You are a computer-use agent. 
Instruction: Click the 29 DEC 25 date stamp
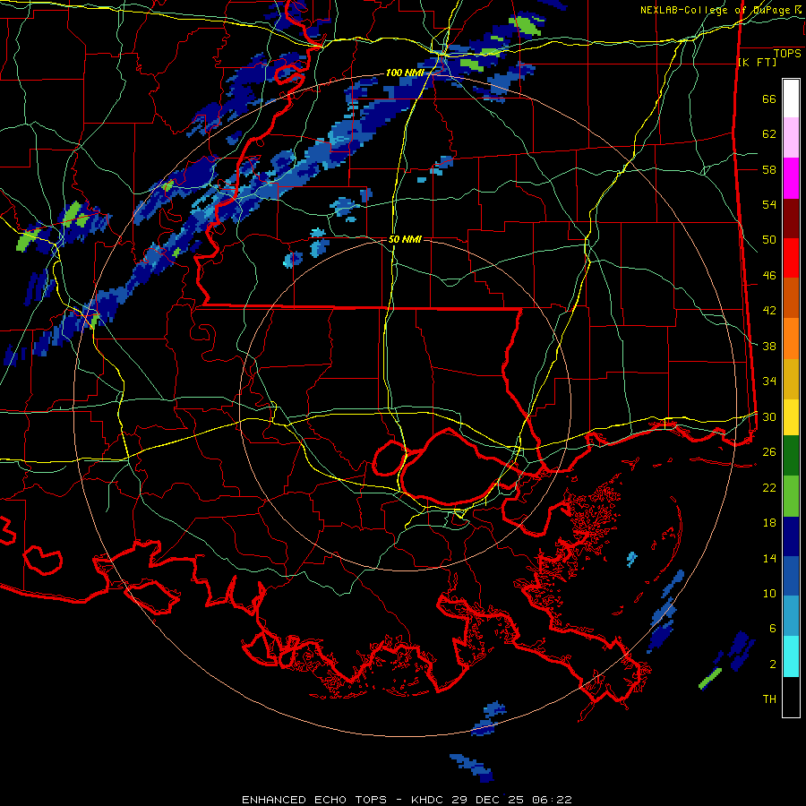[489, 800]
